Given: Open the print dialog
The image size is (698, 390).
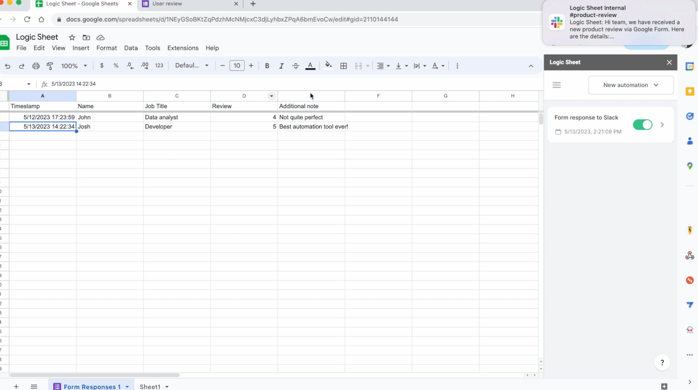Looking at the screenshot, I should coord(36,66).
